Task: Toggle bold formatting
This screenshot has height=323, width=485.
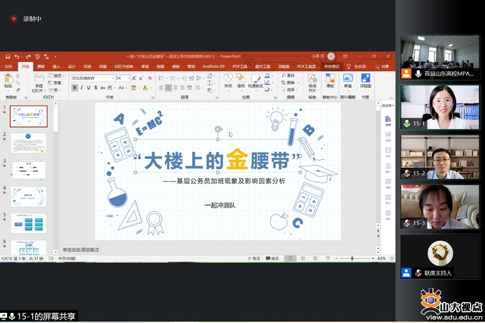Action: tap(75, 88)
